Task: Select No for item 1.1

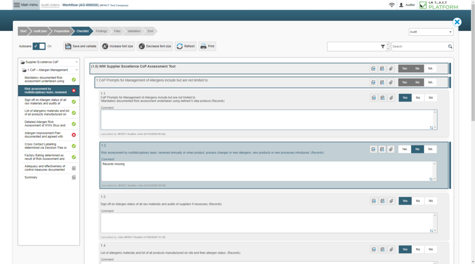Action: coord(418,98)
